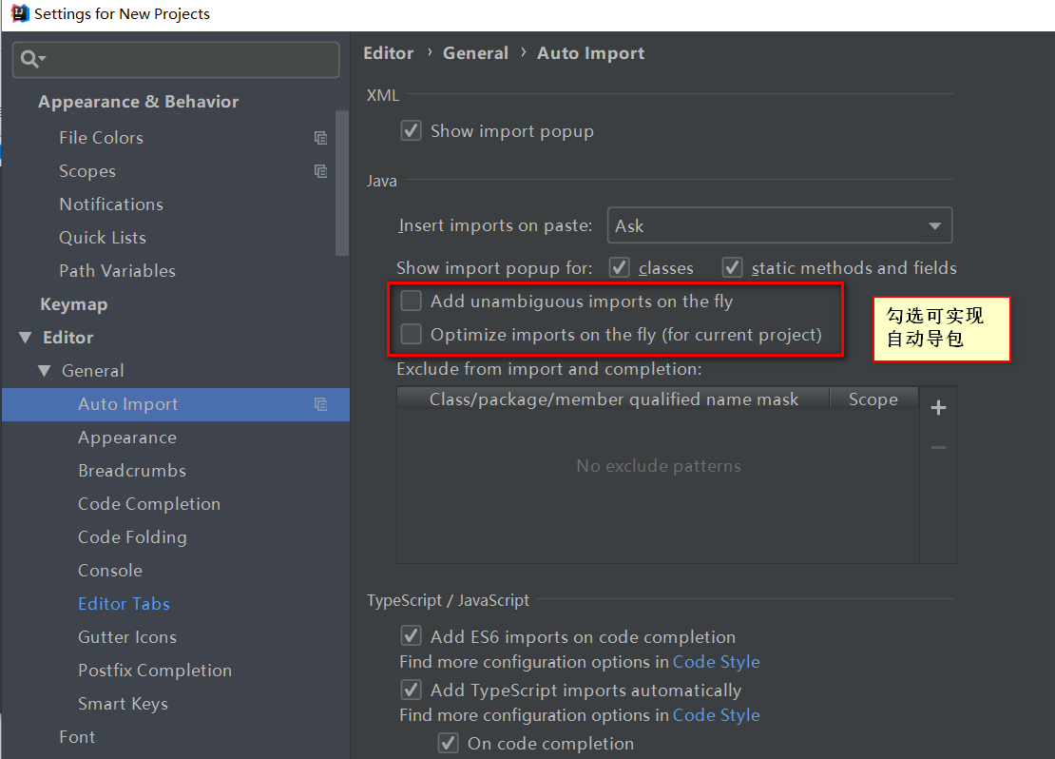Toggle Add TypeScript imports automatically
The height and width of the screenshot is (759, 1055).
412,690
